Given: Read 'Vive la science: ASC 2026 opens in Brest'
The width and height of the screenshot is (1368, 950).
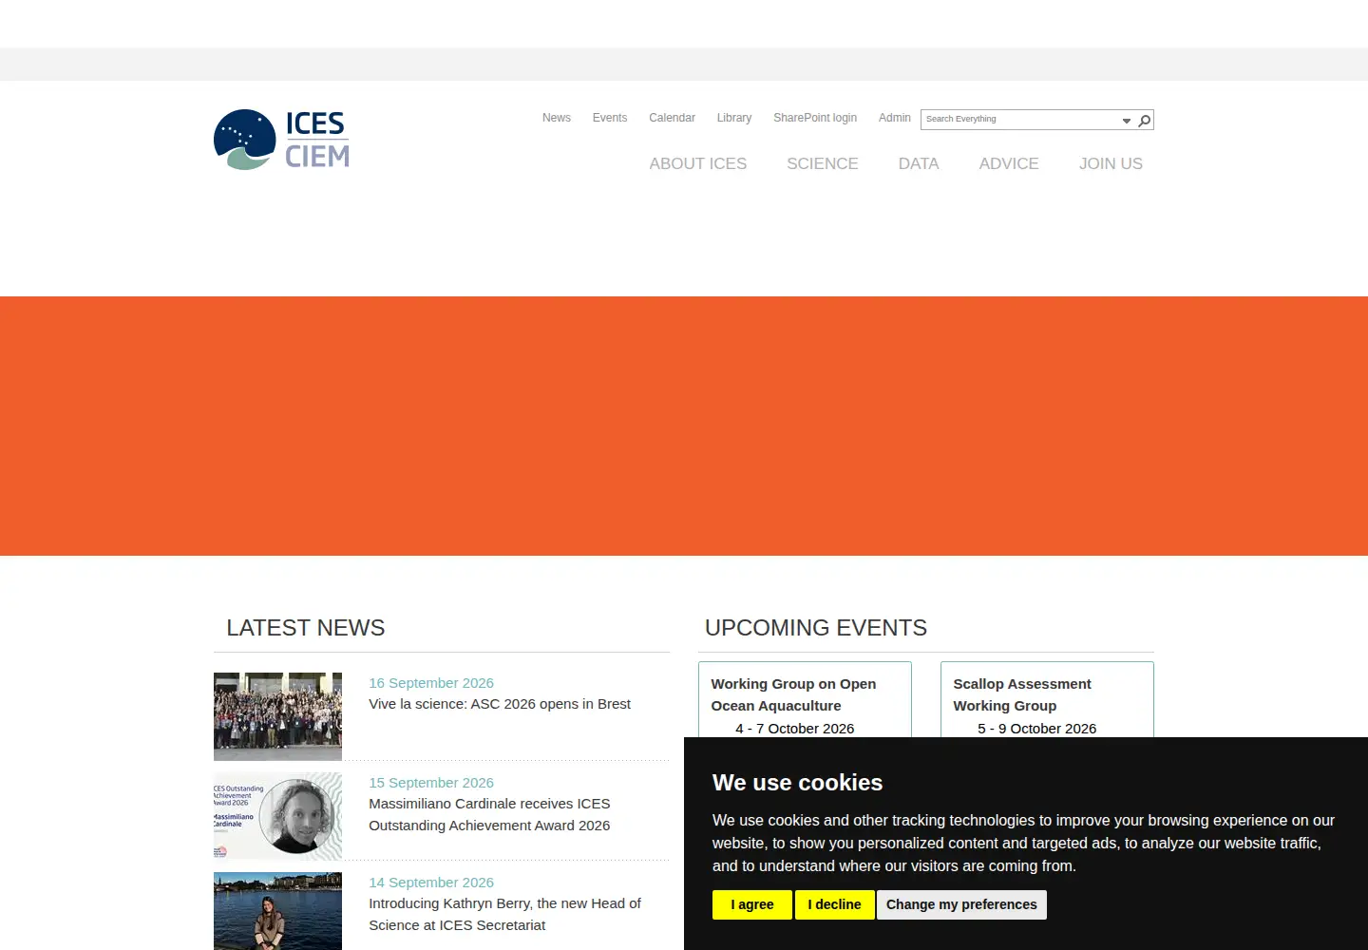Looking at the screenshot, I should coord(500,704).
